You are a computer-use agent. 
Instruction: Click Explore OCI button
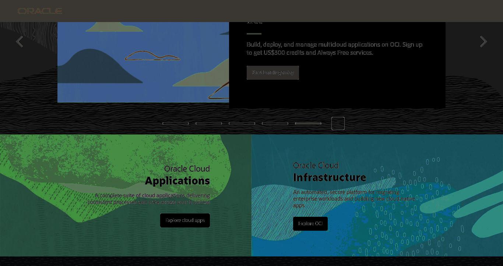[310, 224]
